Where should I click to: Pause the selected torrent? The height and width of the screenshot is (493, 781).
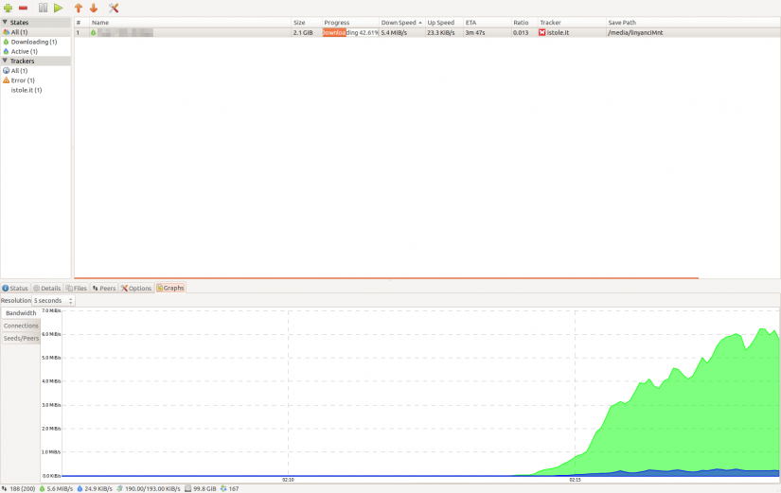click(x=43, y=8)
